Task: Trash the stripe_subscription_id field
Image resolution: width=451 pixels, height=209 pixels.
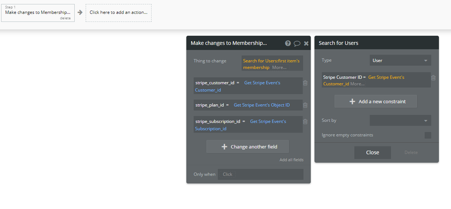Action: click(305, 121)
